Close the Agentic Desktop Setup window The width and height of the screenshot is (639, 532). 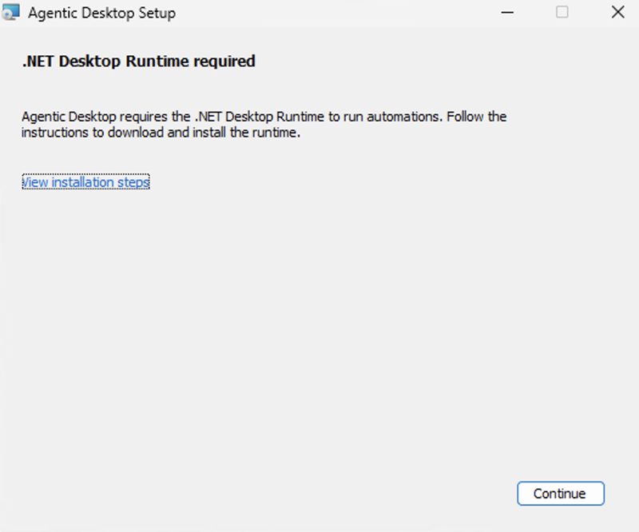(617, 13)
